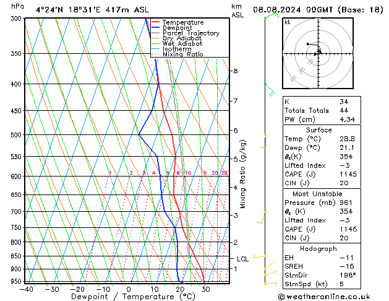
Task: Click the StmDir value 198°
Action: [x=348, y=276]
